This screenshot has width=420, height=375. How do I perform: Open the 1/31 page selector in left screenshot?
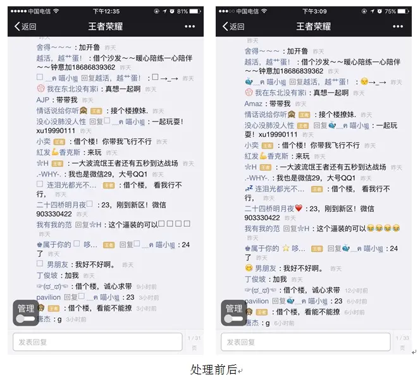click(194, 343)
